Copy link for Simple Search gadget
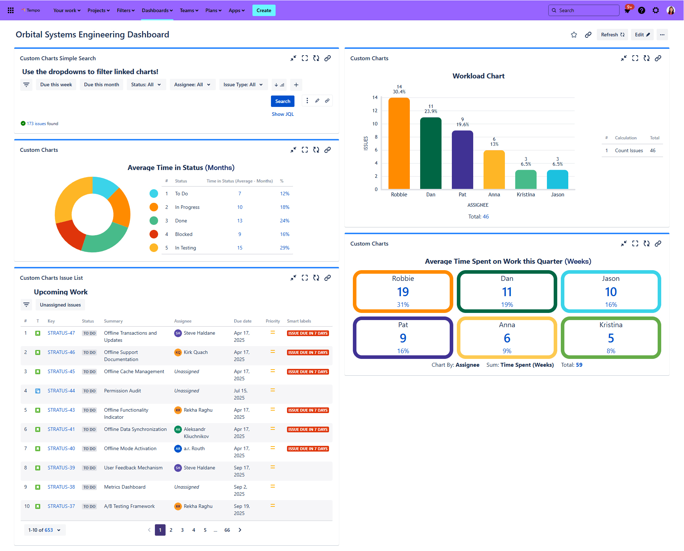This screenshot has height=551, width=684. (x=327, y=58)
